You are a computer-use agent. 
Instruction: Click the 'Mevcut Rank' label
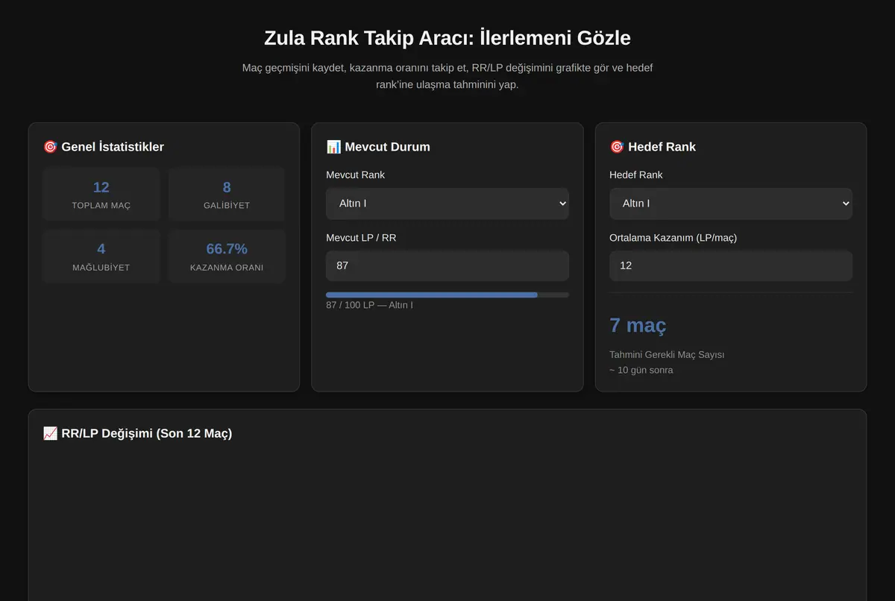[x=356, y=174]
